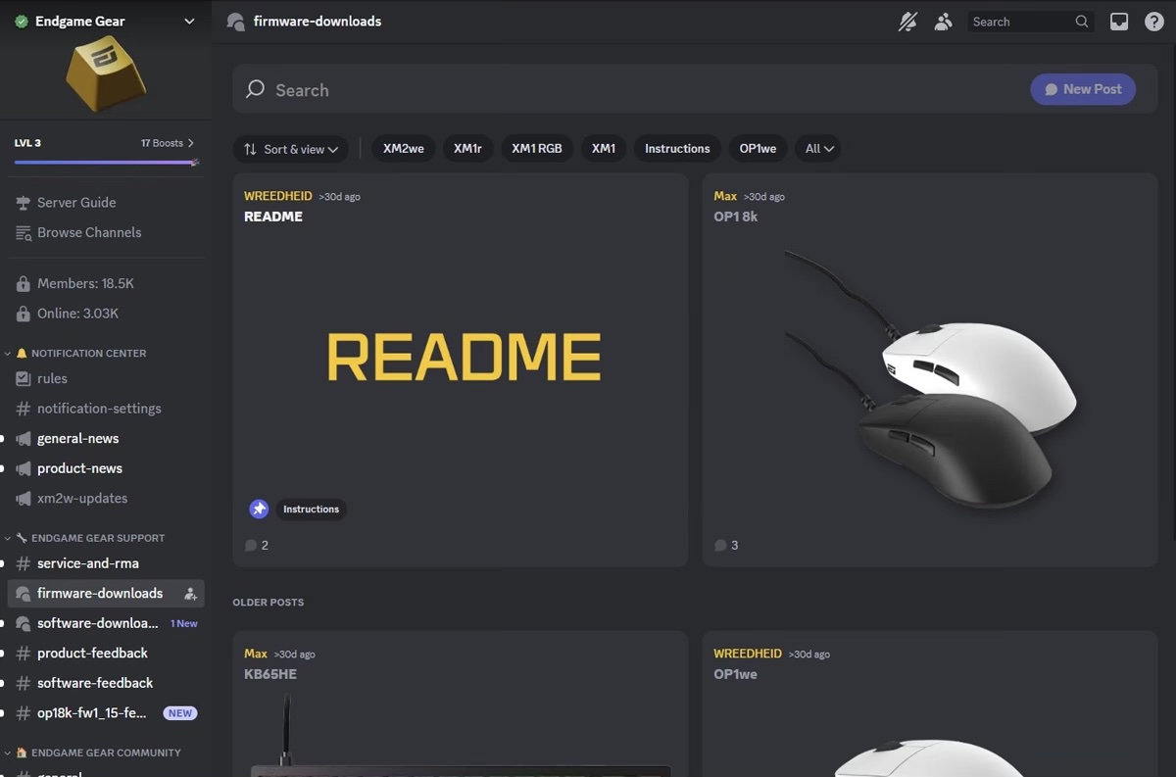Collapse the ENDGAME GEAR COMMUNITY category
1176x777 pixels.
tap(98, 753)
